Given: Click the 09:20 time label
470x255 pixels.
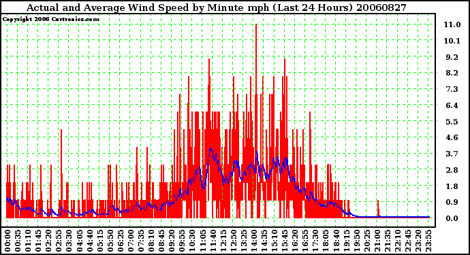Looking at the screenshot, I should click(172, 241).
